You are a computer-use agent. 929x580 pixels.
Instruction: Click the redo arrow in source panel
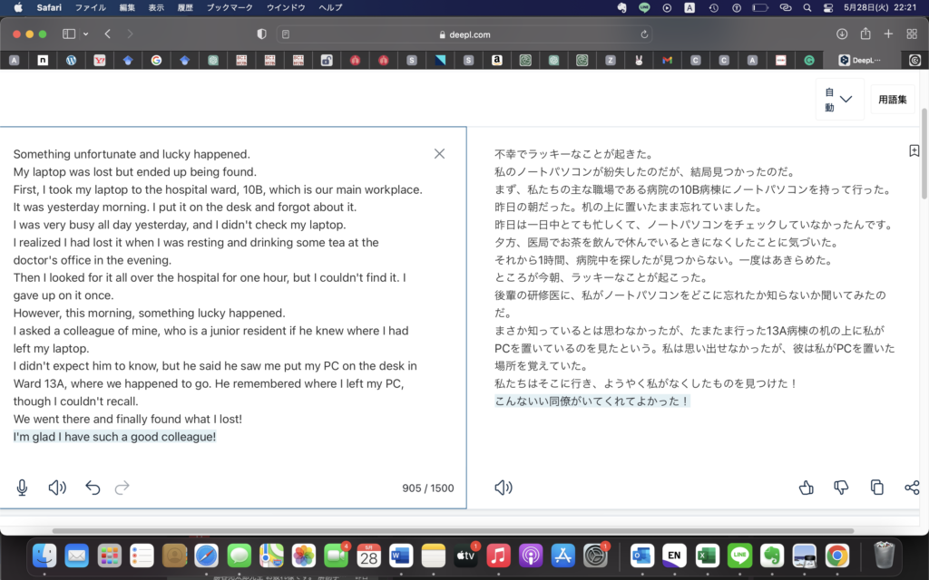[122, 488]
